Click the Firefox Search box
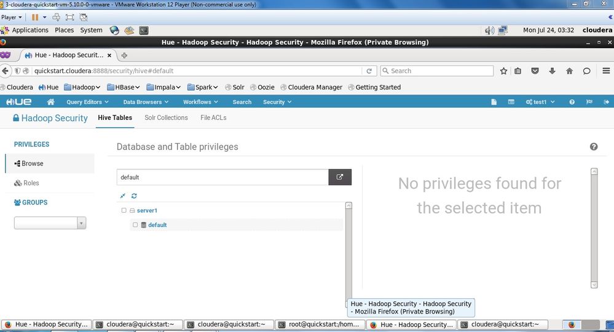The height and width of the screenshot is (332, 614). coord(437,71)
